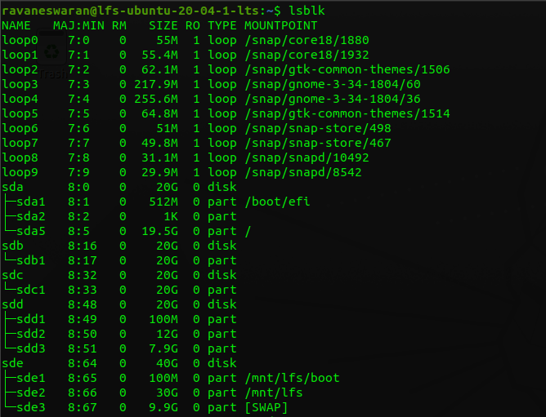Click the 8:16 device number
Screen dimensions: 546x417
(83, 246)
